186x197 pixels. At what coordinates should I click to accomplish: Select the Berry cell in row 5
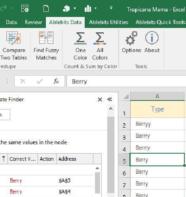click(157, 160)
